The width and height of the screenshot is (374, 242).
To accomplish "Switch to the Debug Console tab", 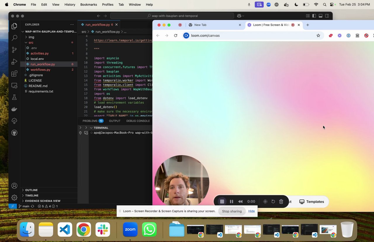I will coord(138,121).
